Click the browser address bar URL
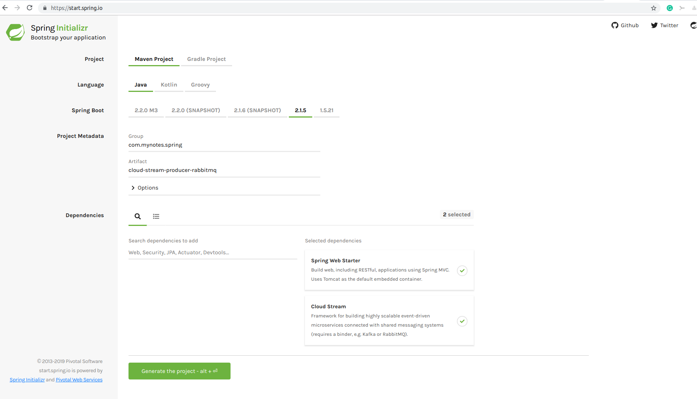This screenshot has width=697, height=399. (x=77, y=8)
